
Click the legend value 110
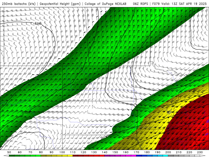tap(73, 152)
